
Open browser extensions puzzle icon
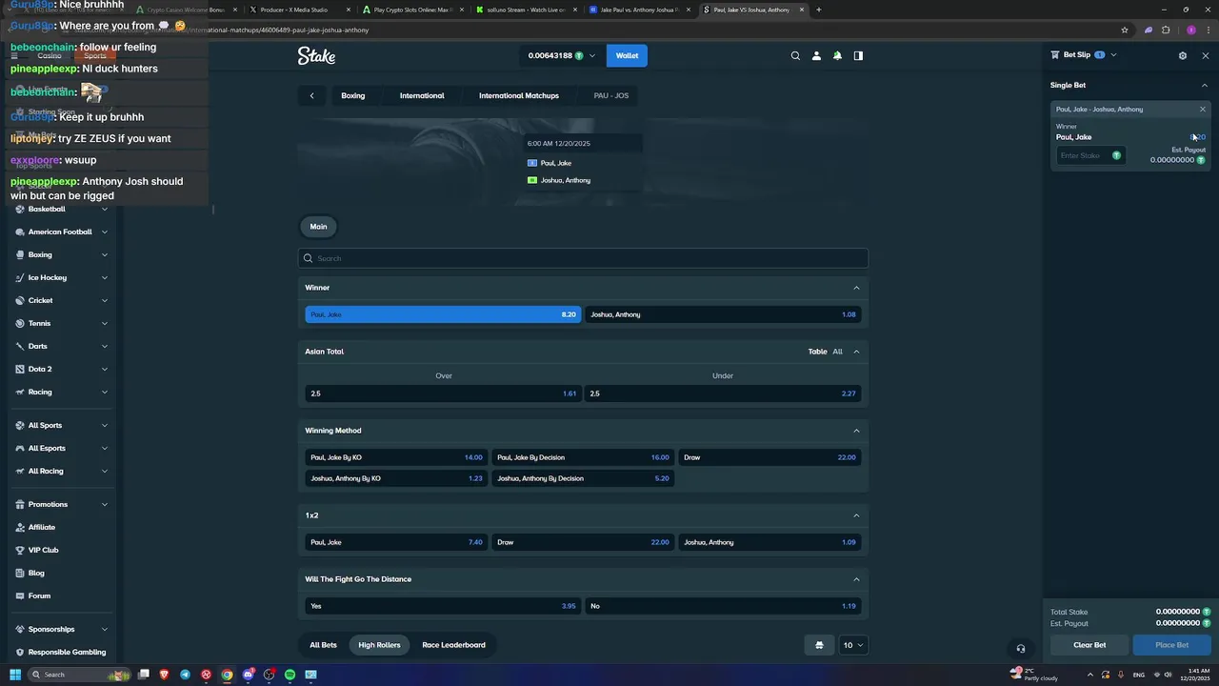(x=1166, y=30)
